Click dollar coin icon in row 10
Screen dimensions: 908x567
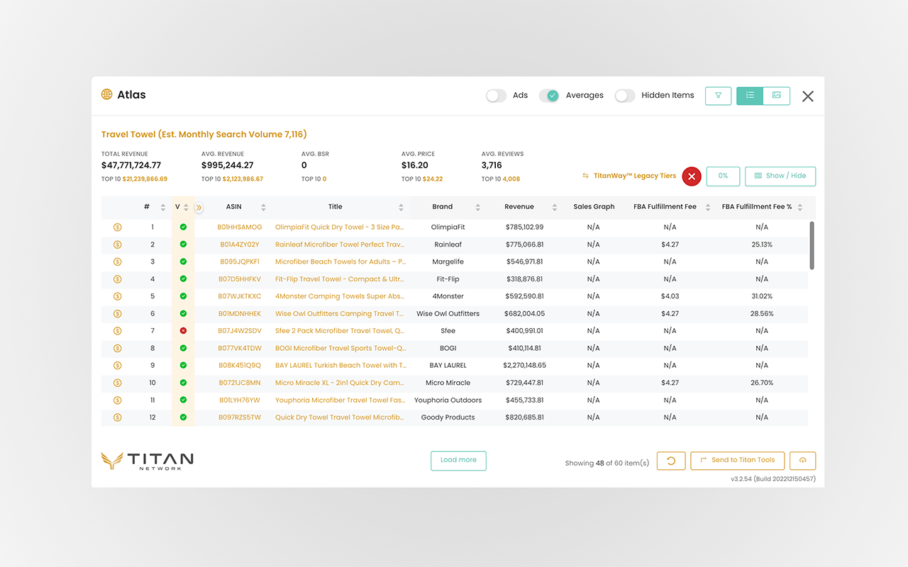pyautogui.click(x=118, y=383)
